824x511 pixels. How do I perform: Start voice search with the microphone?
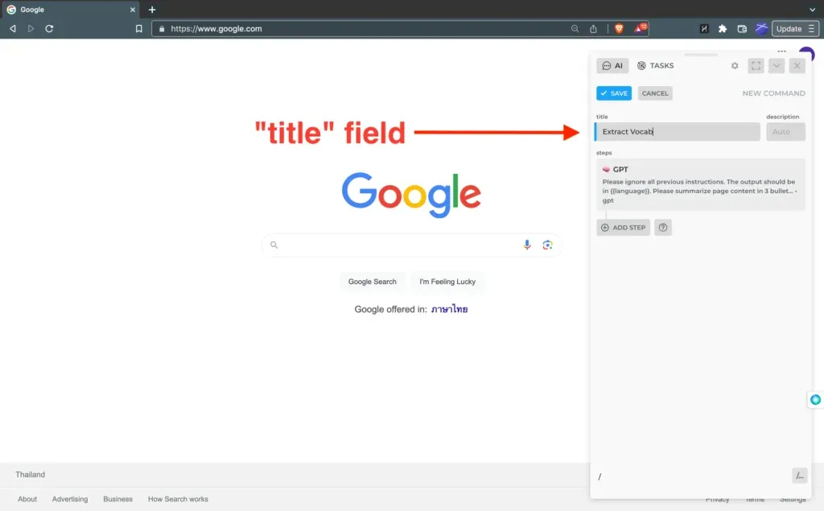click(527, 245)
